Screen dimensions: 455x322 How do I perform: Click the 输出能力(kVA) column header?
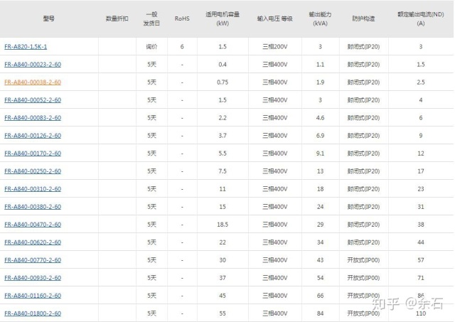coord(320,18)
